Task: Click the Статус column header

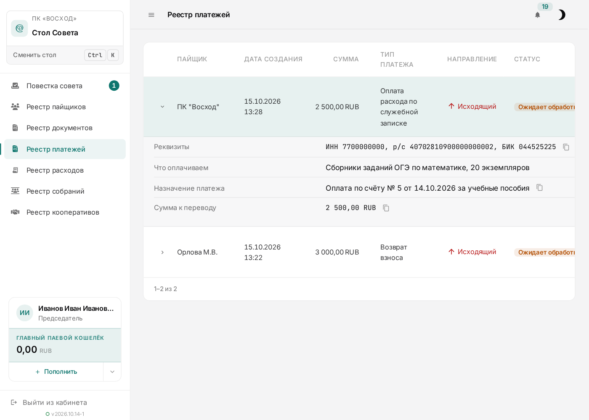Action: click(527, 59)
